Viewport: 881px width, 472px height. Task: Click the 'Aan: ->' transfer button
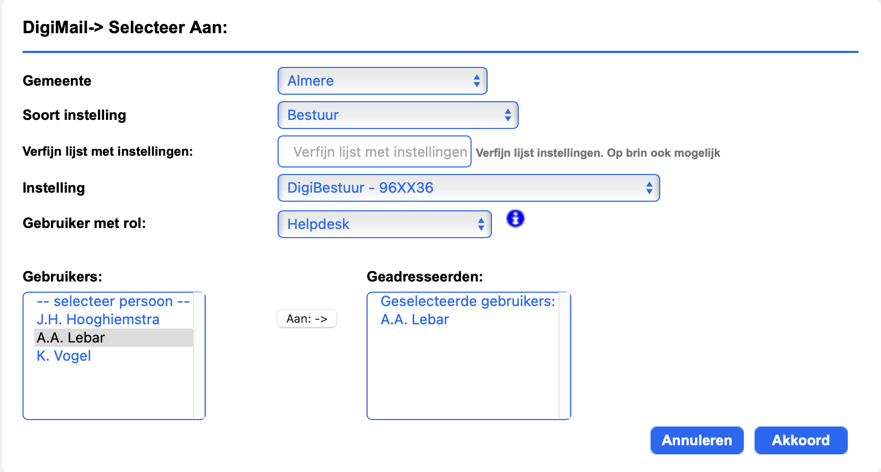pyautogui.click(x=307, y=318)
